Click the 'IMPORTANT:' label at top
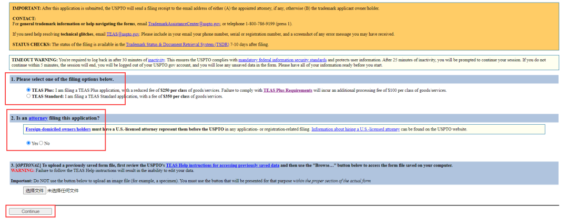 coord(27,8)
